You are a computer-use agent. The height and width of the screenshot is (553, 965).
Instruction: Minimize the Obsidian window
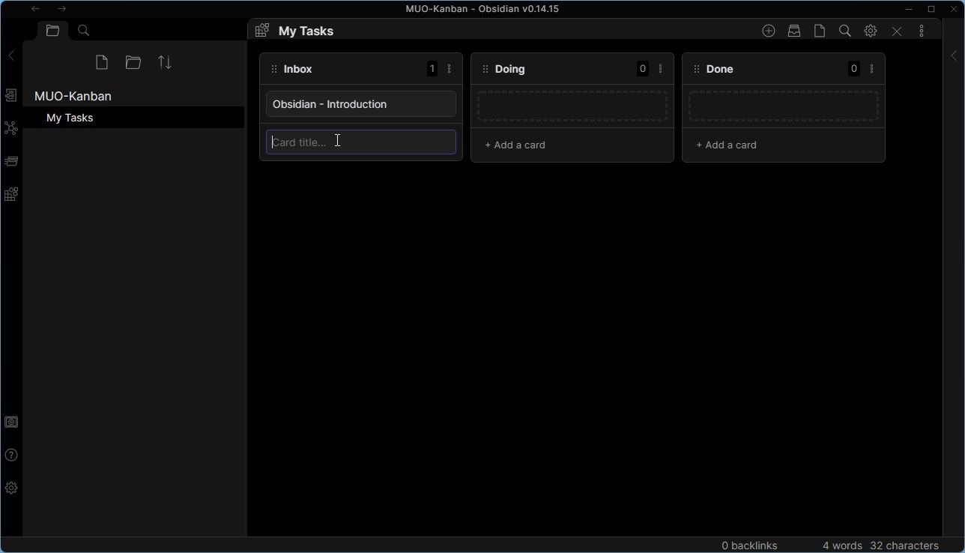[909, 9]
